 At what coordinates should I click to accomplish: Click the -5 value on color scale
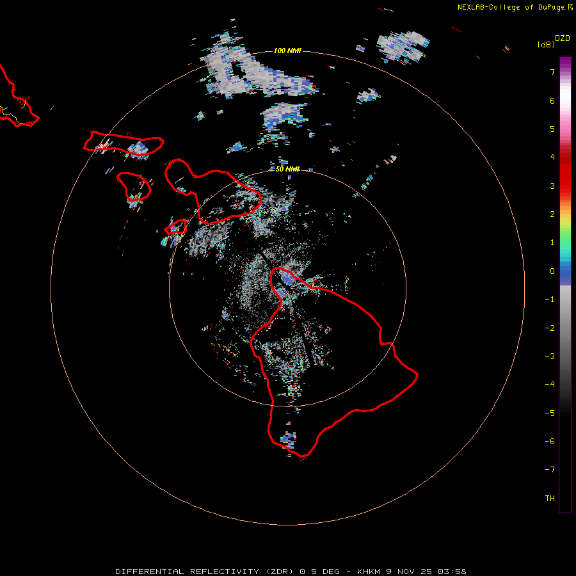tap(550, 413)
